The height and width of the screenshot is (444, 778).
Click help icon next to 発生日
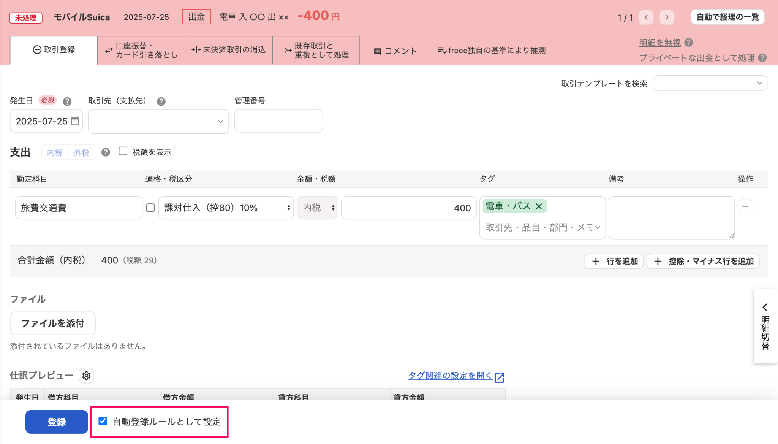[x=67, y=101]
